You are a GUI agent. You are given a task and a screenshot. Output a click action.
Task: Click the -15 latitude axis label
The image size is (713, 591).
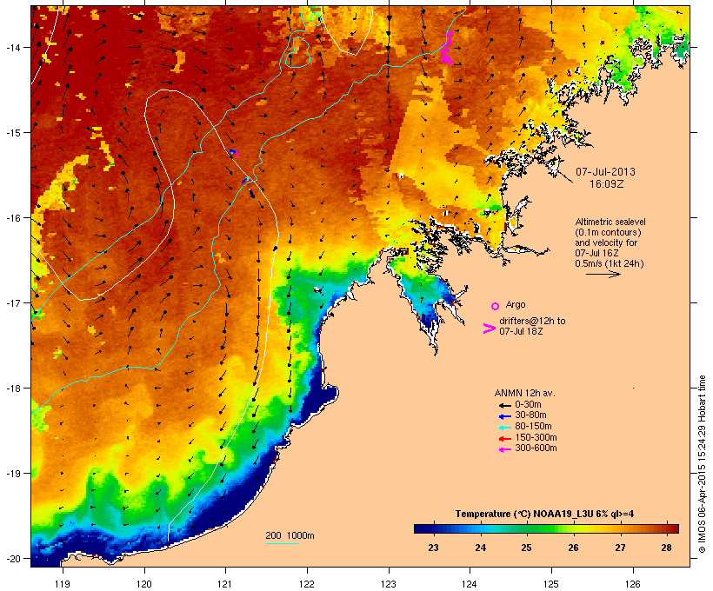[x=13, y=133]
